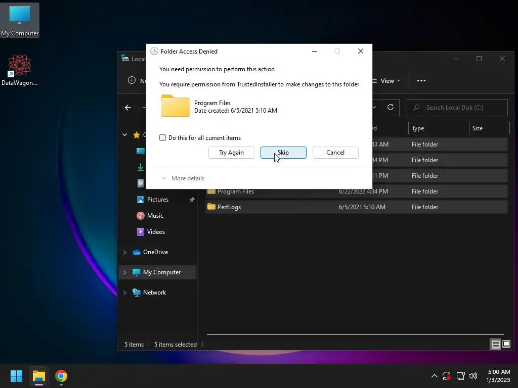This screenshot has height=388, width=518.
Task: Open the DataWagon desktop shortcut
Action: click(20, 70)
